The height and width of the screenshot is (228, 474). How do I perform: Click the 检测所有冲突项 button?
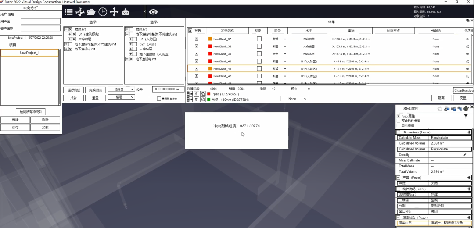[x=30, y=112]
